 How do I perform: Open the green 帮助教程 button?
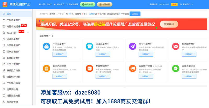88,4
